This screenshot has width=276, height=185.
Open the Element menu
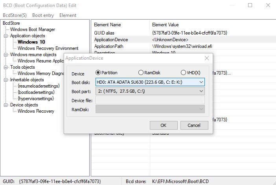click(68, 15)
